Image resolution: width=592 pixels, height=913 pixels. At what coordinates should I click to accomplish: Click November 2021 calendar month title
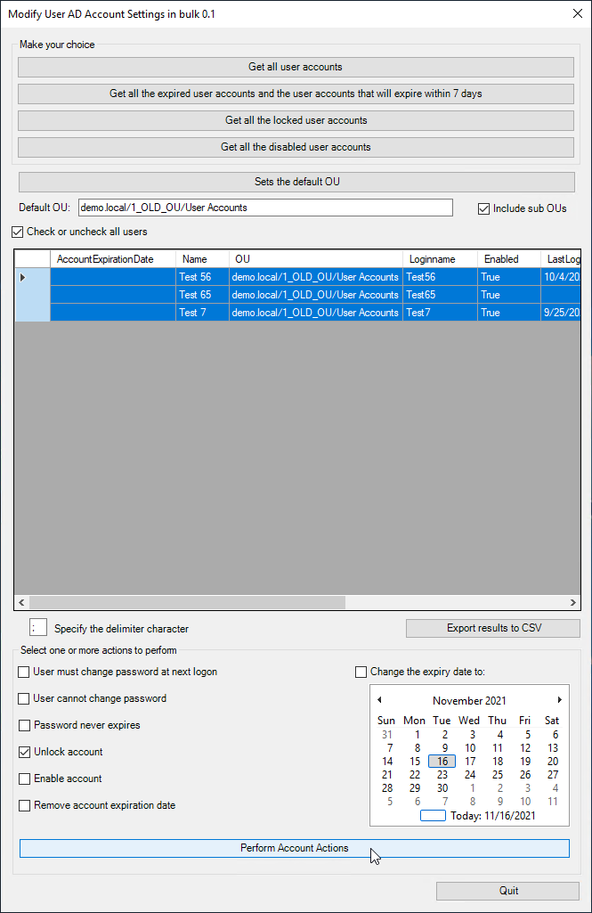point(469,701)
